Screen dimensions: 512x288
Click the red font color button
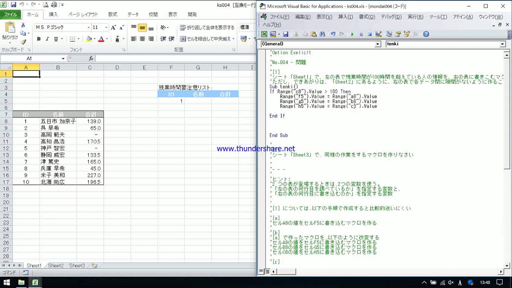tap(101, 39)
